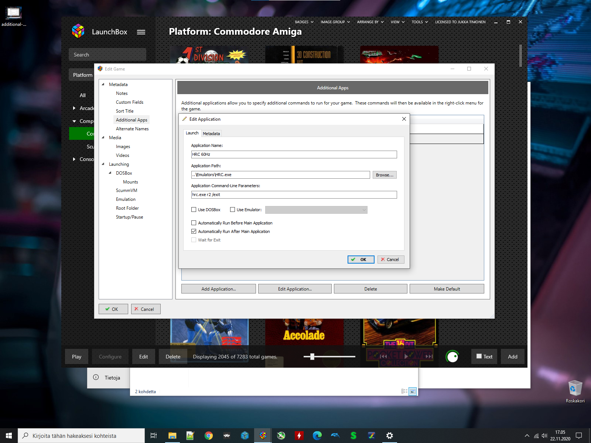Image resolution: width=591 pixels, height=443 pixels.
Task: Click the Command-Line Parameters field
Action: click(x=294, y=195)
